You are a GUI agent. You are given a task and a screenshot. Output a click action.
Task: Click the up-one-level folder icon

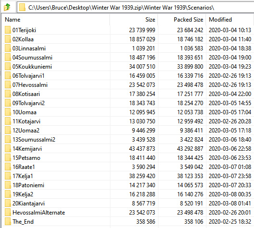7,7
